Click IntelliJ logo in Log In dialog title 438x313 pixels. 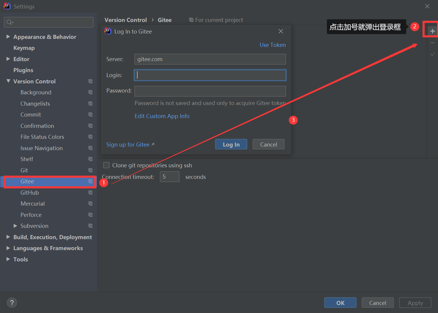(x=108, y=31)
